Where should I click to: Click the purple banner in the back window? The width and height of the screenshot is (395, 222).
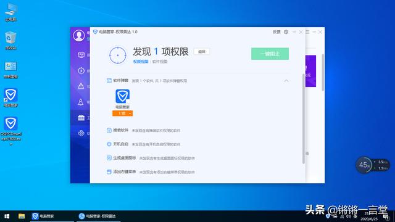pyautogui.click(x=310, y=72)
